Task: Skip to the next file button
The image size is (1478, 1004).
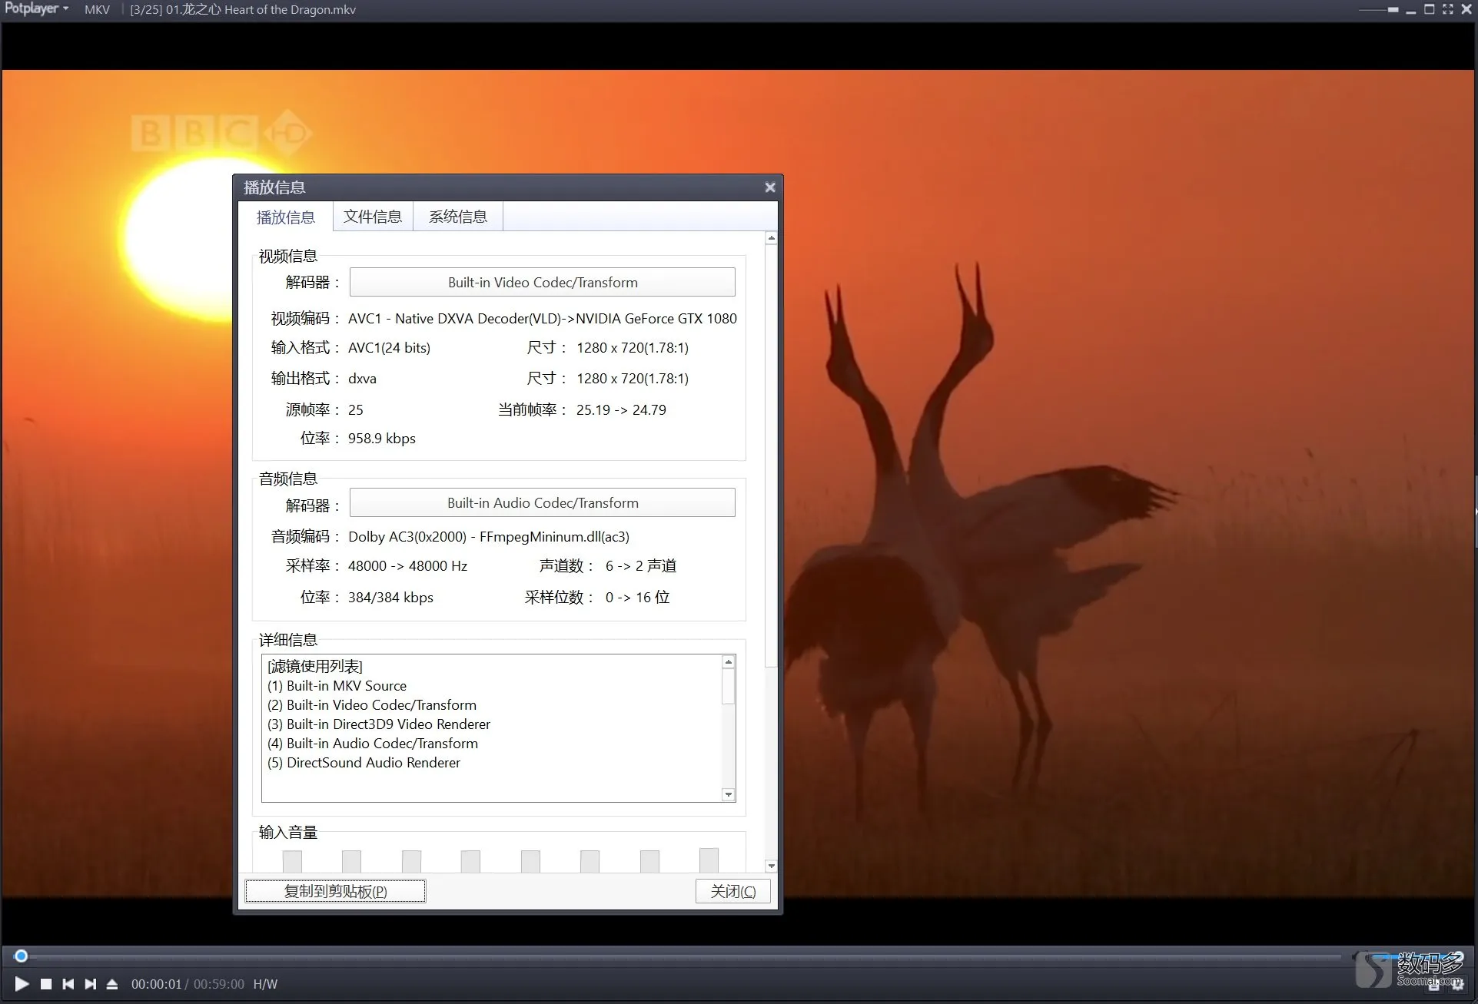Action: tap(91, 983)
